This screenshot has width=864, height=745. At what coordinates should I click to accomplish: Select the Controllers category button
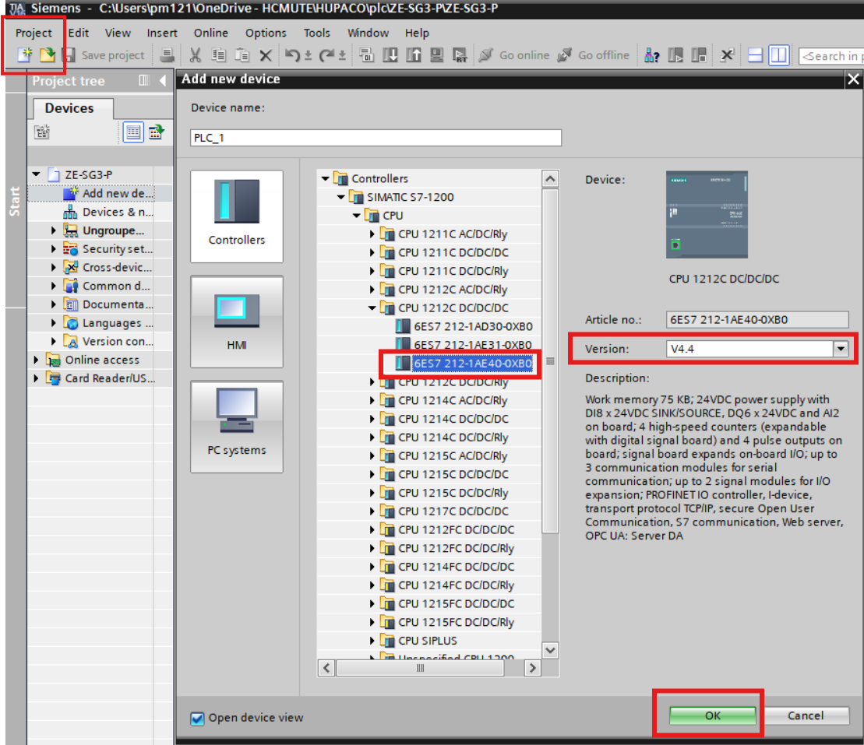237,216
